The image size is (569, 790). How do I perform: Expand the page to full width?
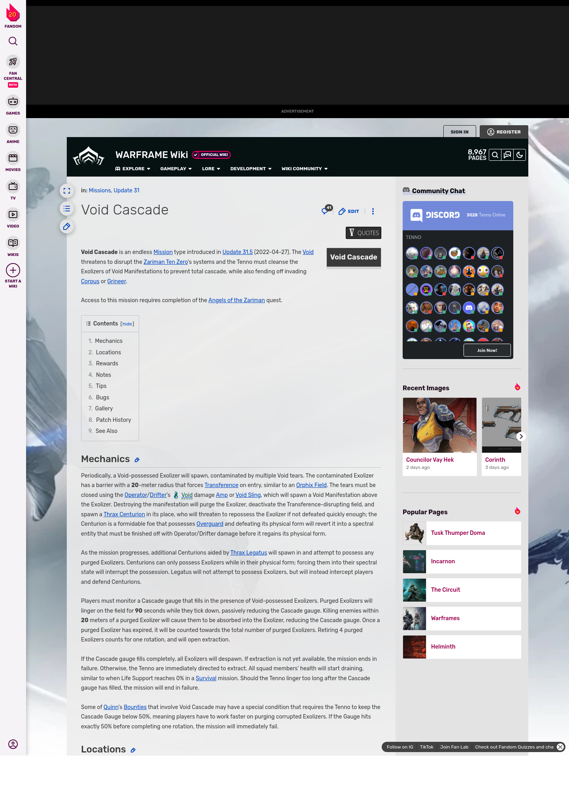pos(67,191)
